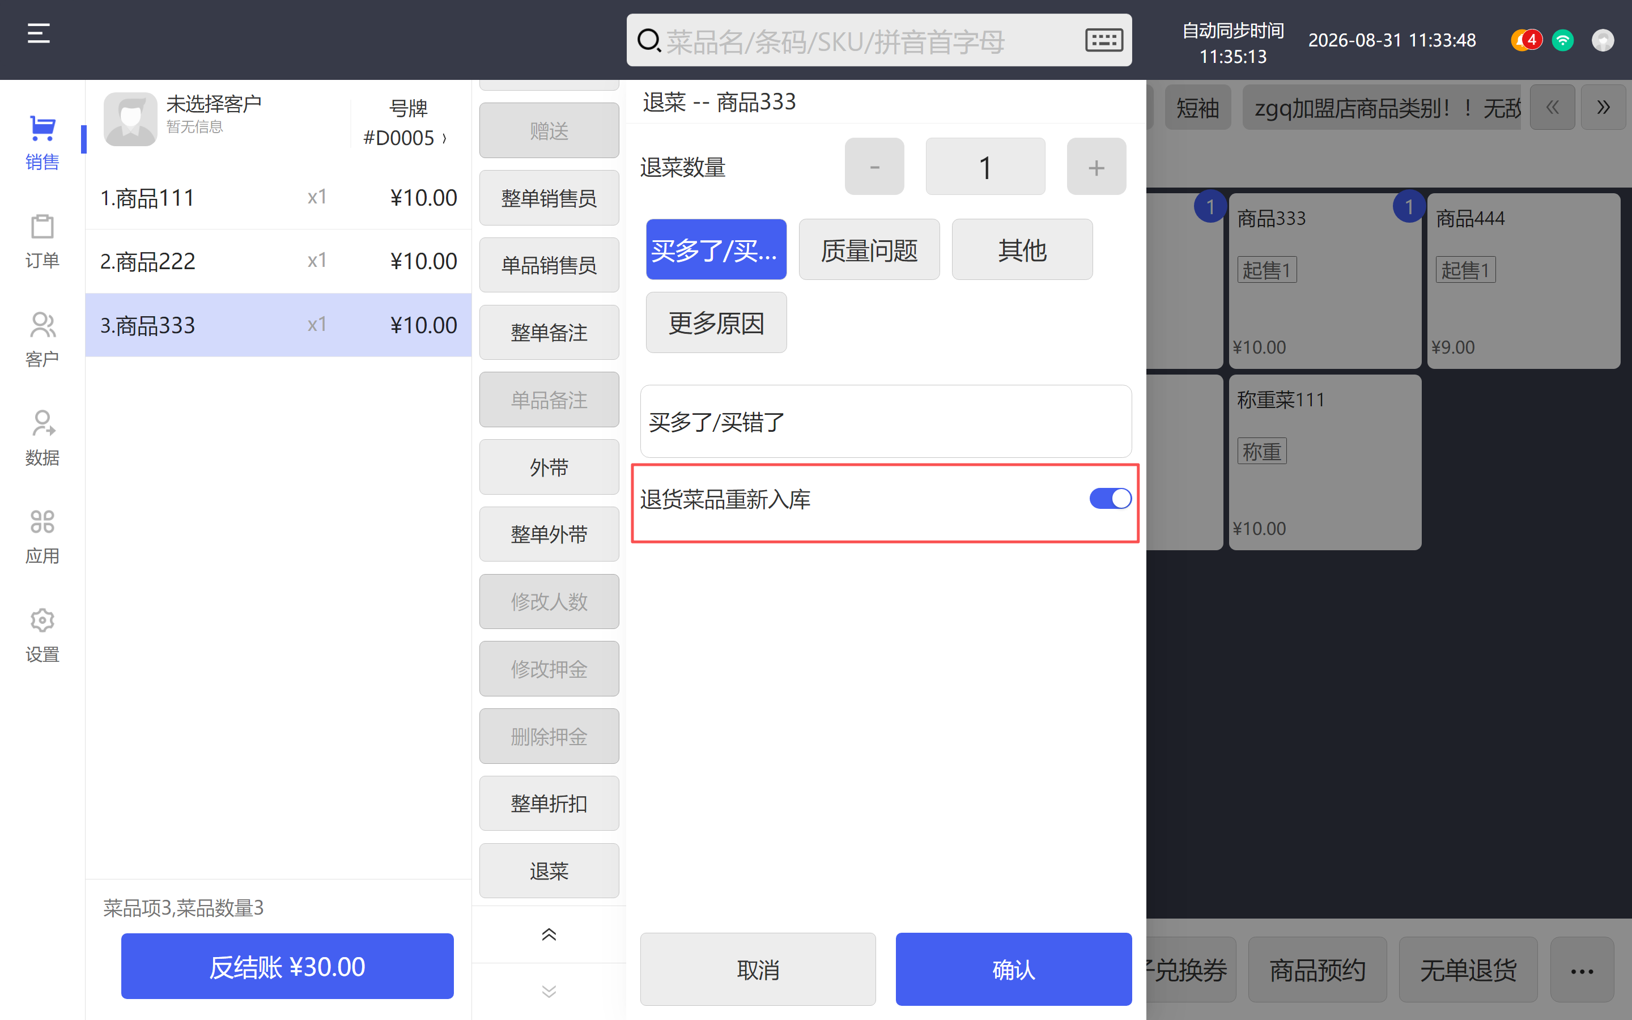The image size is (1632, 1020).
Task: Open 数据 data in sidebar
Action: [42, 438]
